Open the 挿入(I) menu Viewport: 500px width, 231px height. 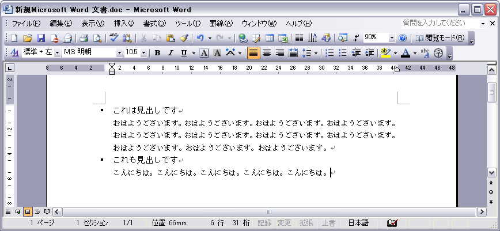click(124, 23)
